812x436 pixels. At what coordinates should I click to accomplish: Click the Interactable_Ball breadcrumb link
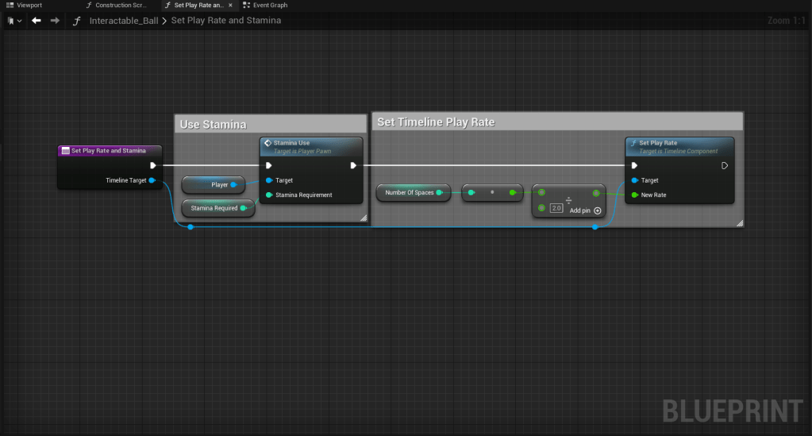[123, 21]
